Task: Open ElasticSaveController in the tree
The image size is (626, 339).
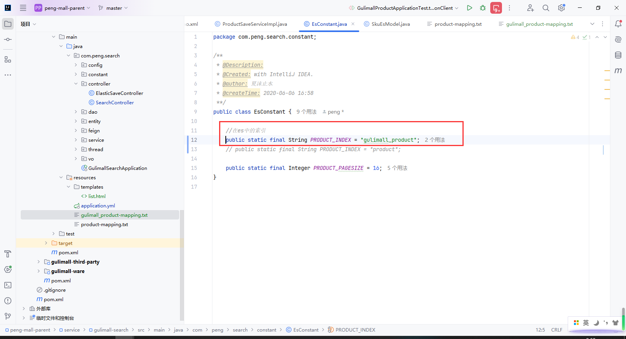Action: [x=119, y=93]
